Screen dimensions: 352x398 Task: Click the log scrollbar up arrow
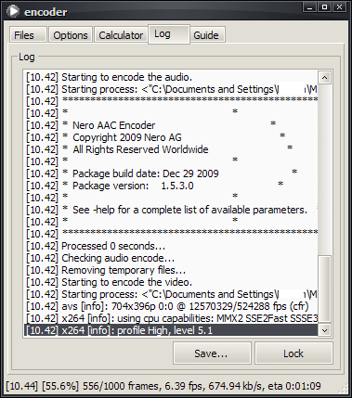(324, 77)
